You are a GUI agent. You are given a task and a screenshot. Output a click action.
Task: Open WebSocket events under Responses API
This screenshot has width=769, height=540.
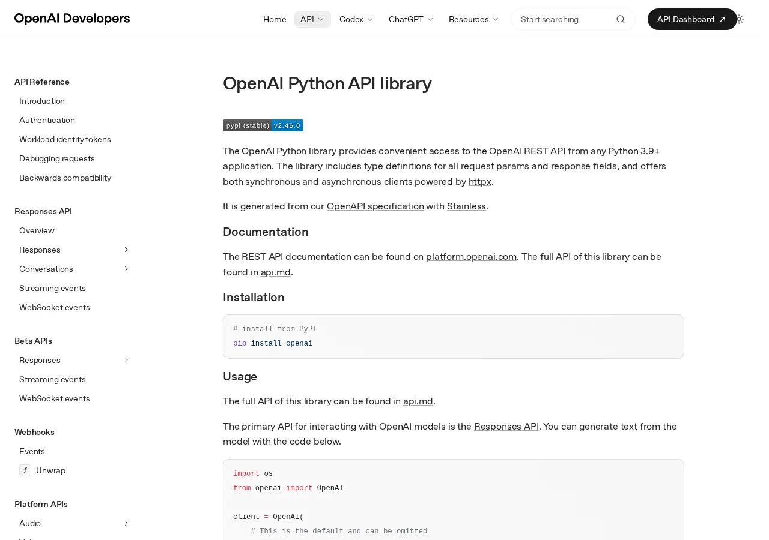coord(55,307)
